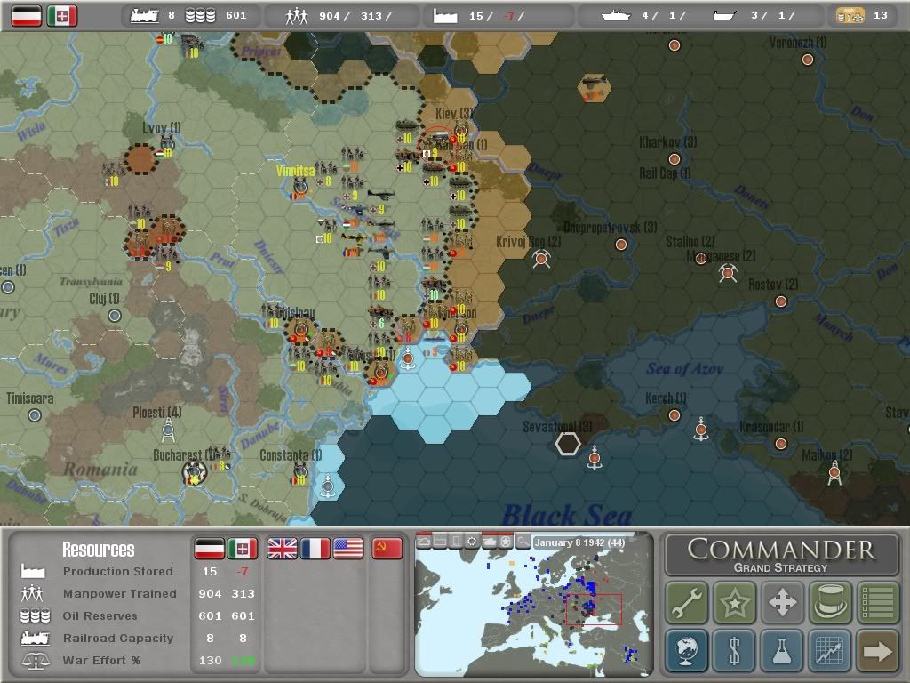
Task: Toggle the tank units overlay on minimap
Action: click(x=490, y=542)
